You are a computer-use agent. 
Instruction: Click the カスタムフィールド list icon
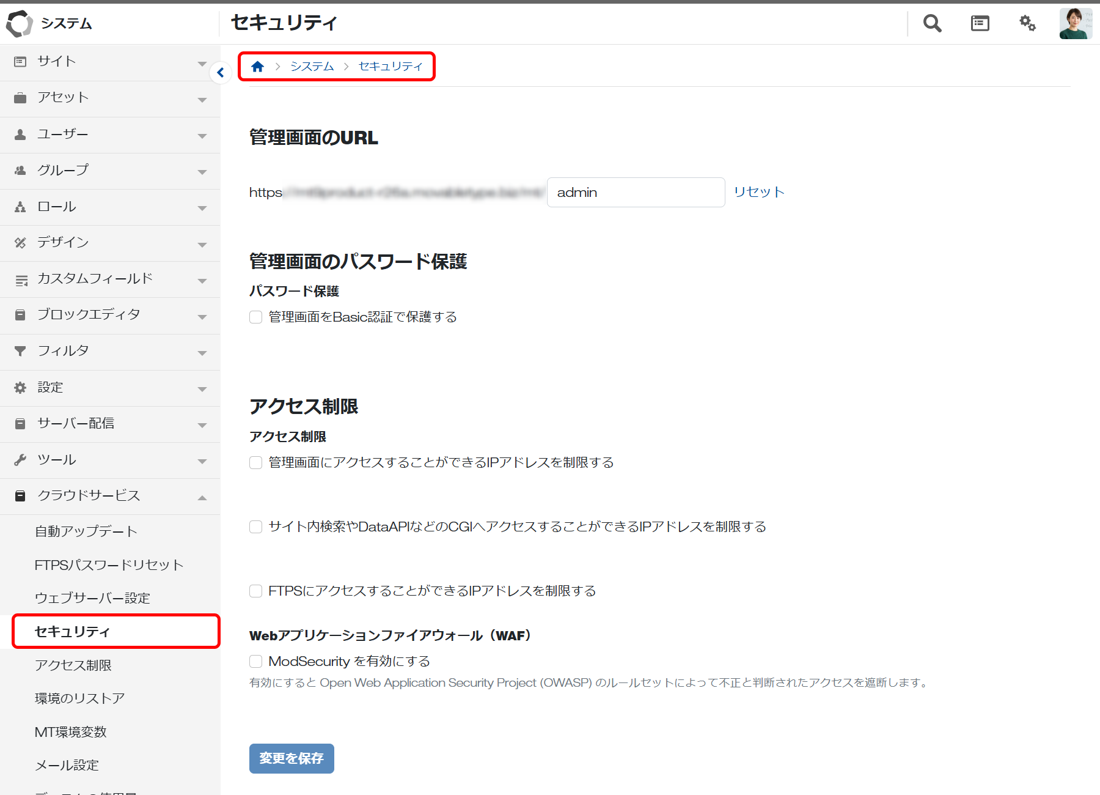tap(21, 280)
